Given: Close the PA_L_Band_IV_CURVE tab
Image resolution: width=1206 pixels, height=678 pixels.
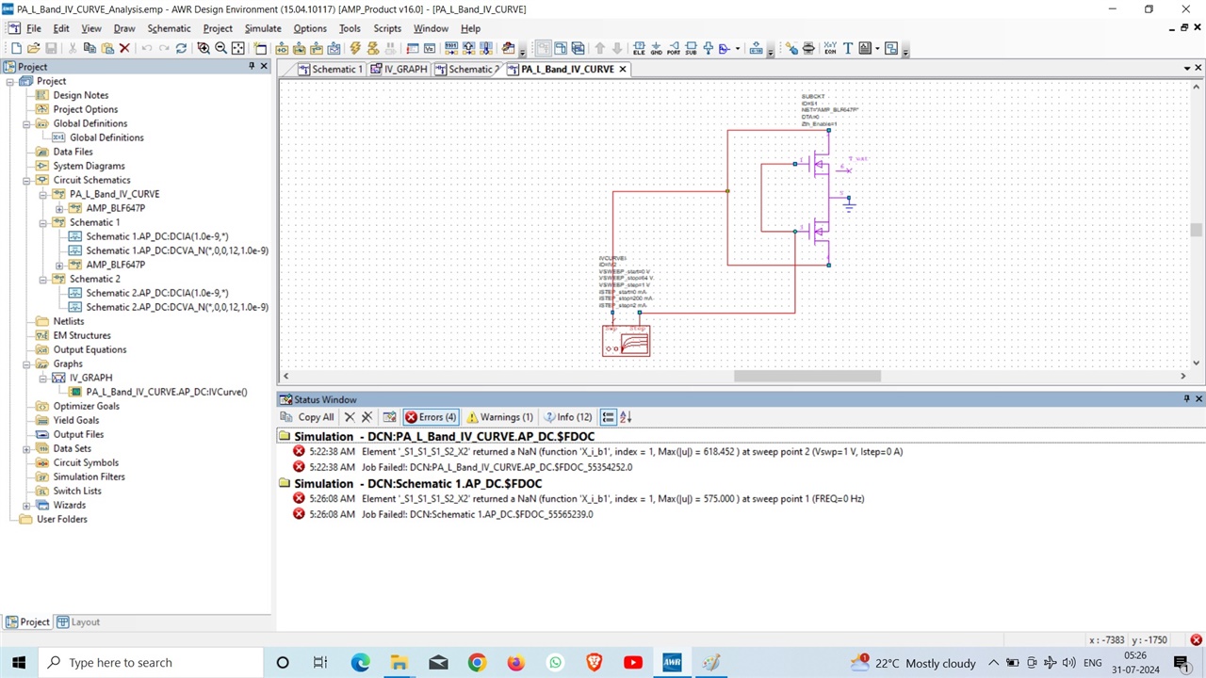Looking at the screenshot, I should click(x=623, y=69).
